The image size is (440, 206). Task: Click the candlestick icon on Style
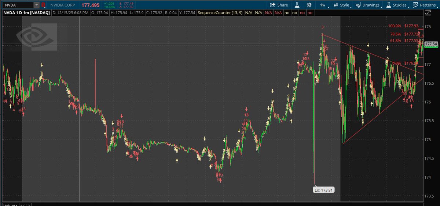click(336, 5)
